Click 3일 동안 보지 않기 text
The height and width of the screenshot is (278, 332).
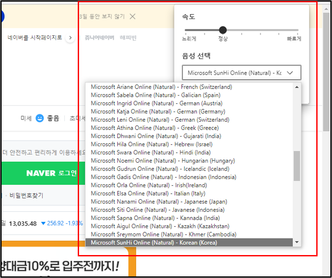tap(102, 16)
